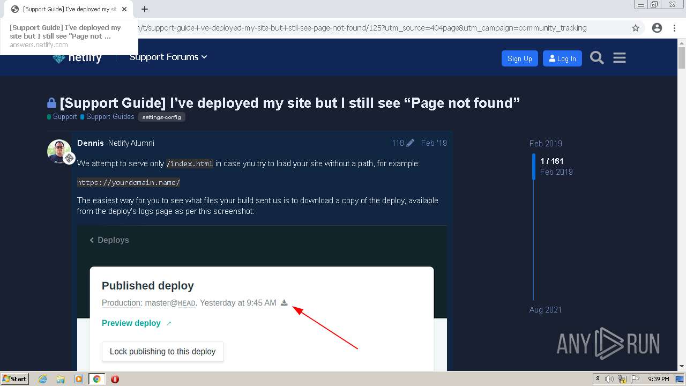Open Dennis's user profile name
686x386 pixels.
[x=91, y=143]
